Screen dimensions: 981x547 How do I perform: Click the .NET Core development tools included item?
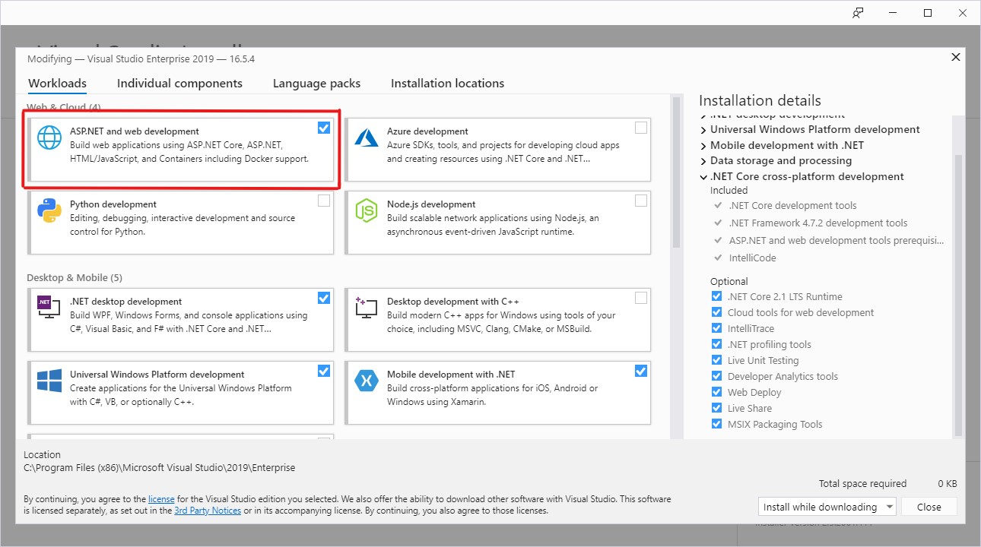[792, 205]
